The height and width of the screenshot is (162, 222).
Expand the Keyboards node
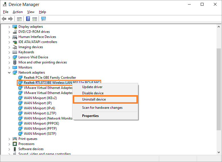(x=9, y=52)
